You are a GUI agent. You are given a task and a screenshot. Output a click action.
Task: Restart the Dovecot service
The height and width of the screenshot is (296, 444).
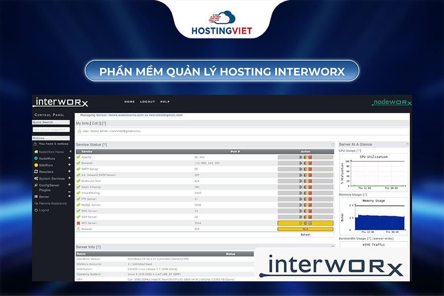[305, 163]
